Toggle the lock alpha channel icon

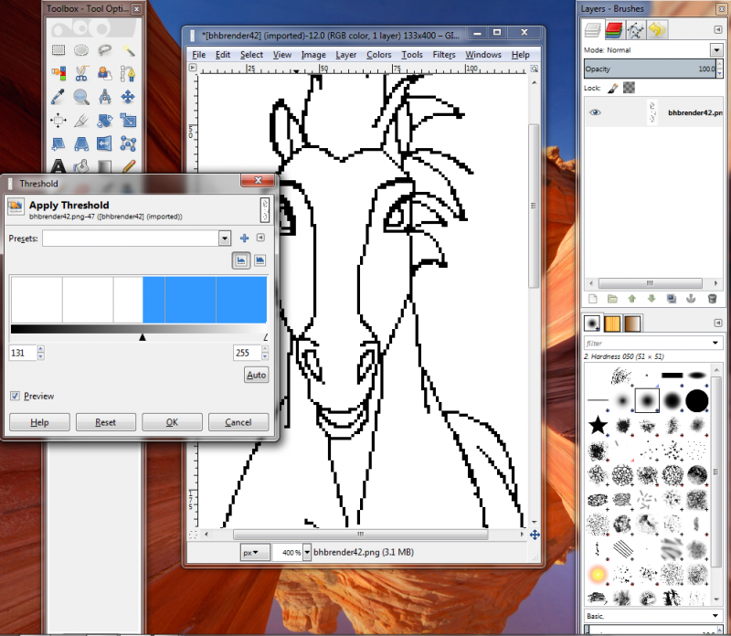[629, 88]
